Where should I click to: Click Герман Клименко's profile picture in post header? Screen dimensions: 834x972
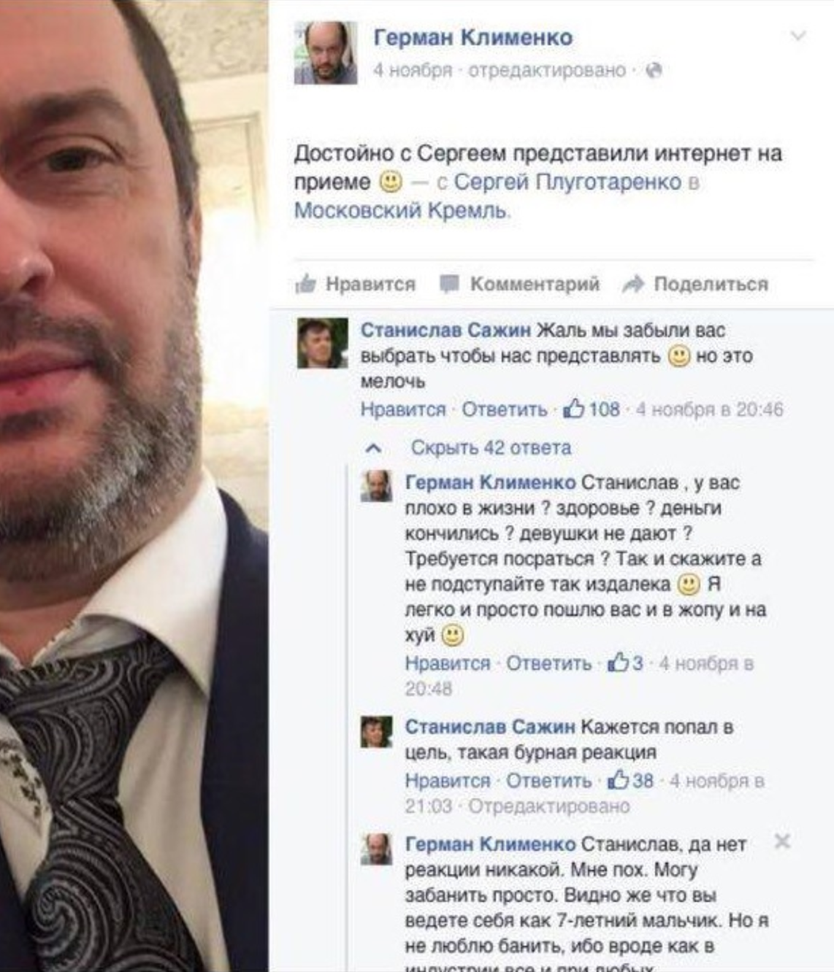point(325,53)
